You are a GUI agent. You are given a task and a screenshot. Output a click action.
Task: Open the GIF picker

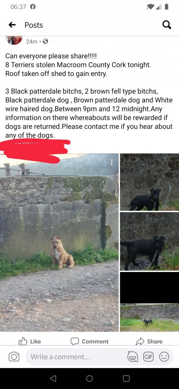click(x=148, y=357)
